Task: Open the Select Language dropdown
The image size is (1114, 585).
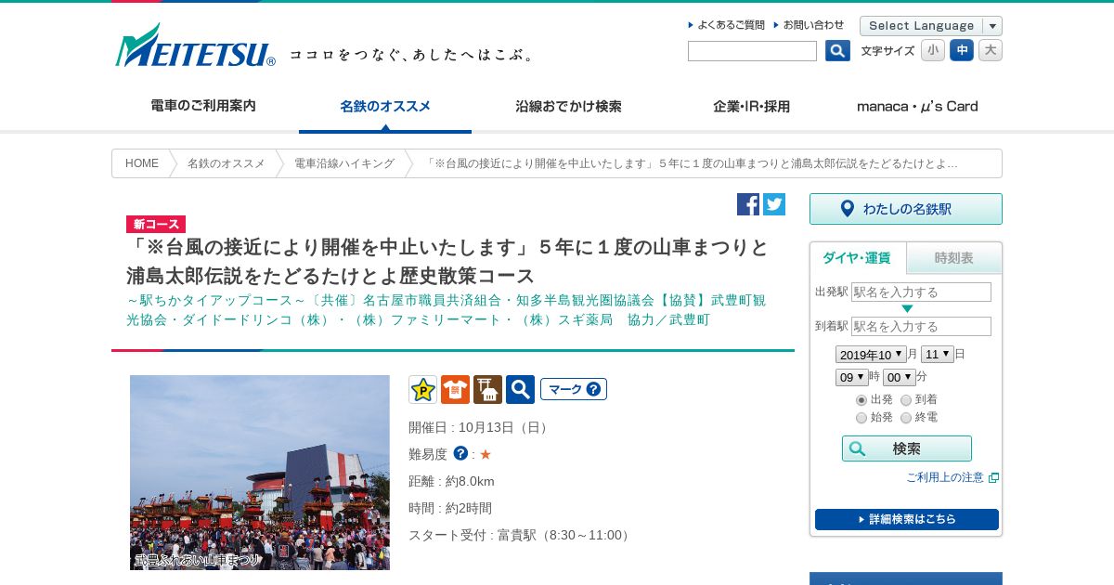Action: 931,26
